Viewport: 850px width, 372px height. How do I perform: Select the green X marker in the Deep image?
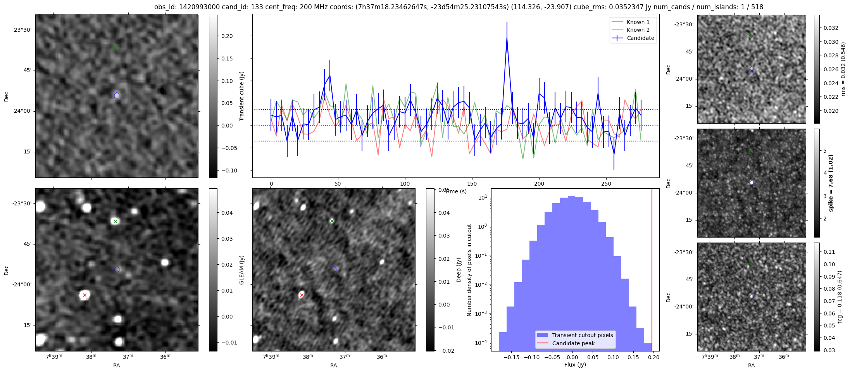[332, 221]
